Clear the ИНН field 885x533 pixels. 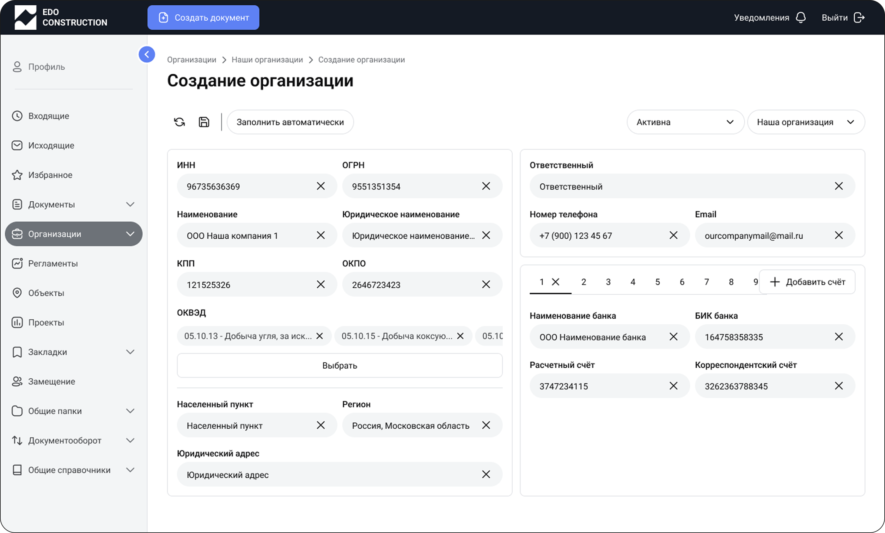pyautogui.click(x=320, y=186)
